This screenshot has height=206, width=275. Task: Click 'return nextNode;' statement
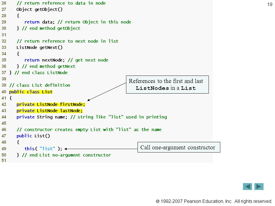[45, 60]
